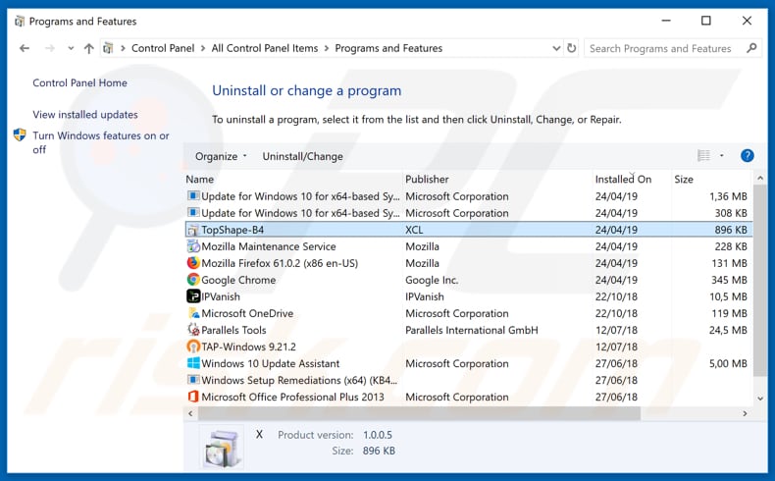775x481 pixels.
Task: Select the IPVanish icon
Action: coord(192,296)
